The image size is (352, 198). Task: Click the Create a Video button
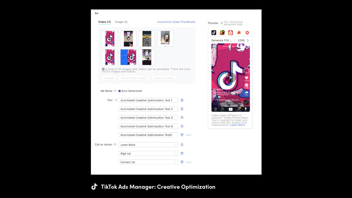[164, 78]
